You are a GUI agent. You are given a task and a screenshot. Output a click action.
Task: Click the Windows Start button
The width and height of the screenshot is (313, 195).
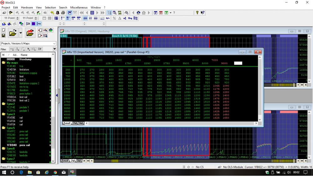4,172
